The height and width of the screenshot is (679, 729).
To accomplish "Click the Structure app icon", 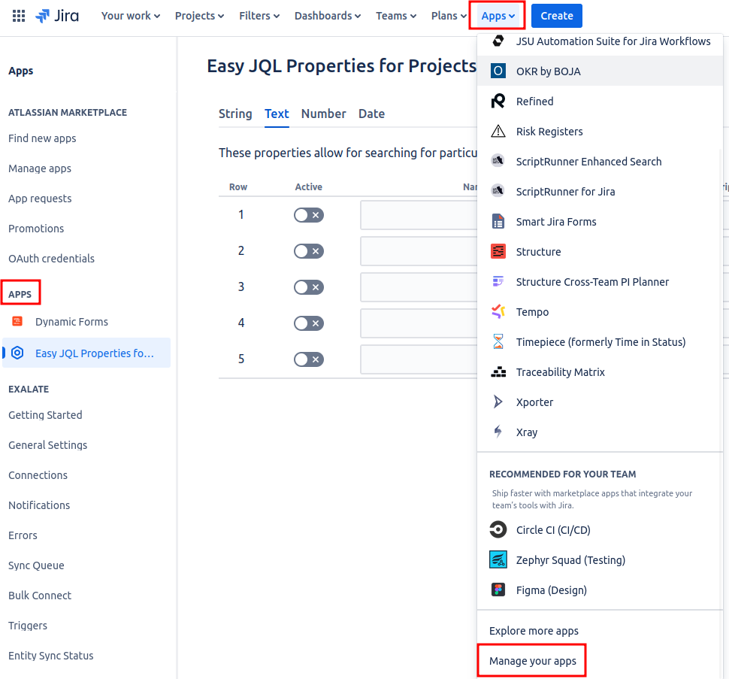I will coord(498,252).
